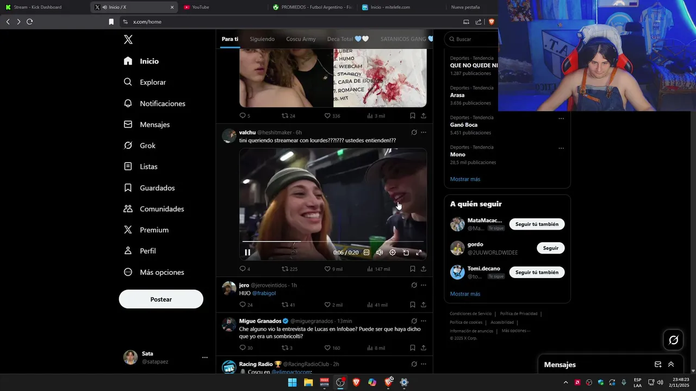Click Mostrar más under trends

465,179
